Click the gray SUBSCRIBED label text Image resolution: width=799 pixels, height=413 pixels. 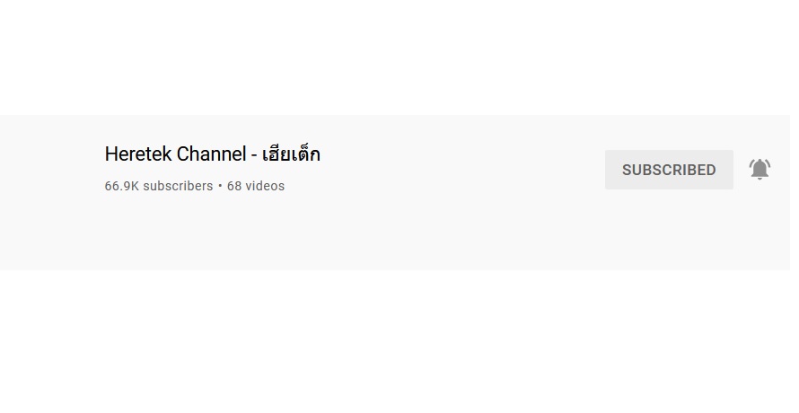click(669, 170)
